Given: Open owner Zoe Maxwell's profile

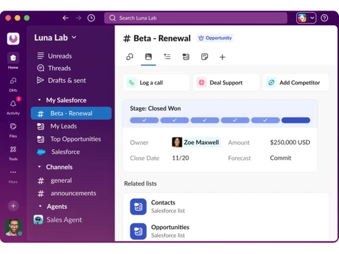Looking at the screenshot, I should click(196, 142).
